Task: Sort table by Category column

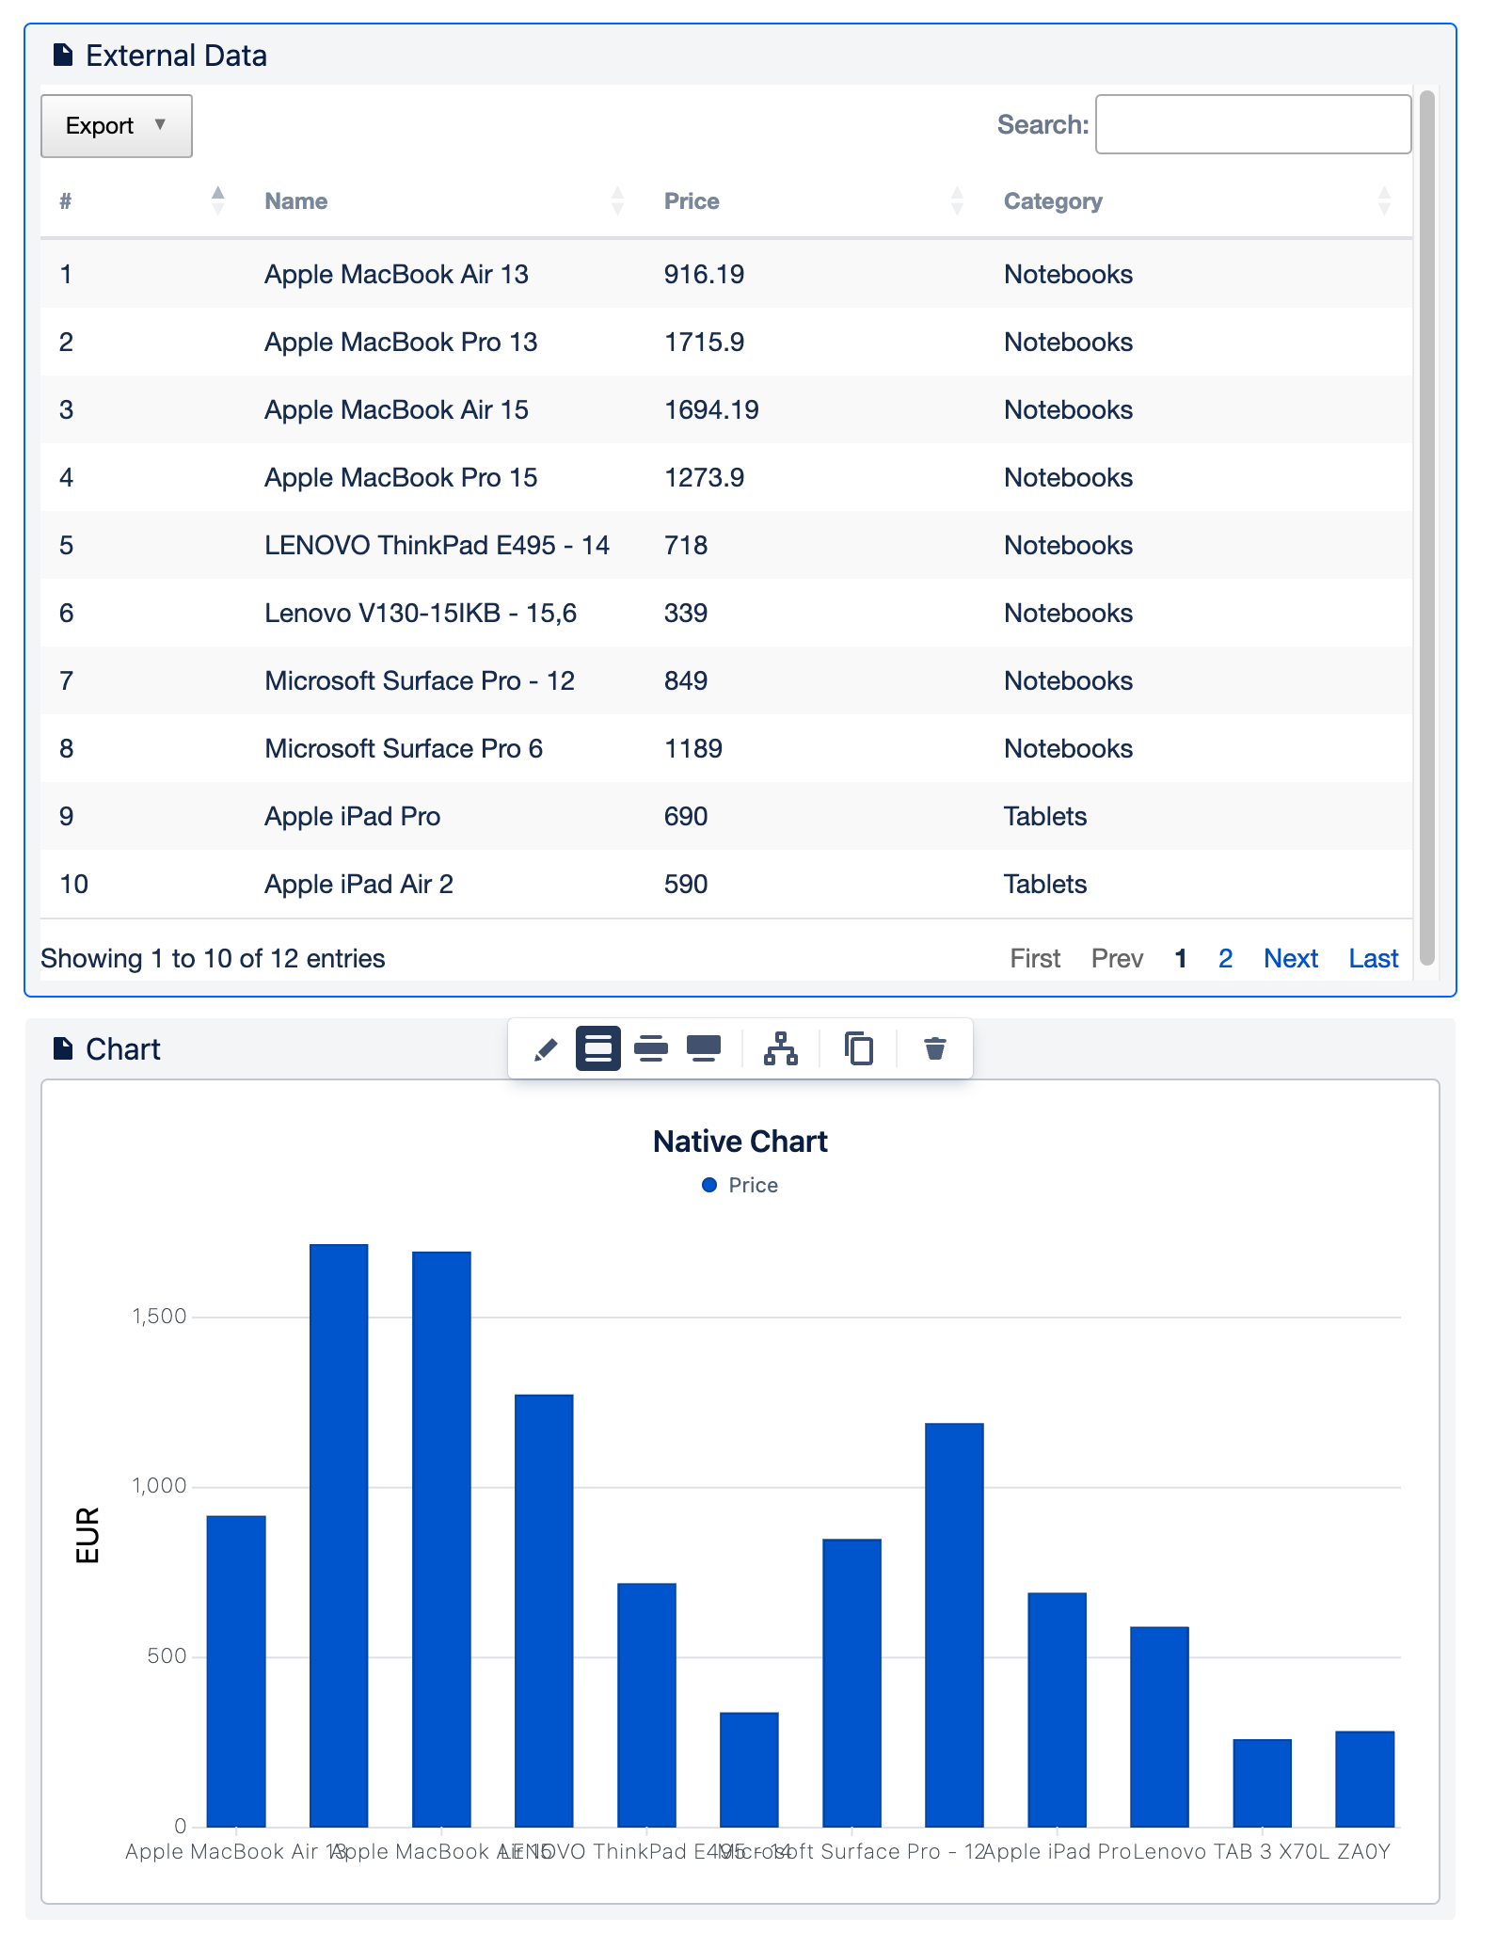Action: tap(1052, 201)
